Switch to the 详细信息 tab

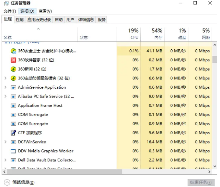click(x=86, y=20)
